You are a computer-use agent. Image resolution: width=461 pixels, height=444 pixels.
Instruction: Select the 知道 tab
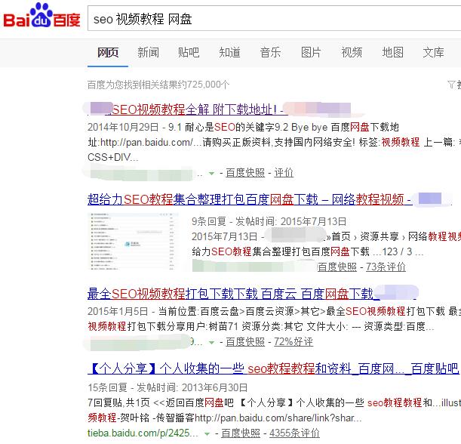[229, 52]
